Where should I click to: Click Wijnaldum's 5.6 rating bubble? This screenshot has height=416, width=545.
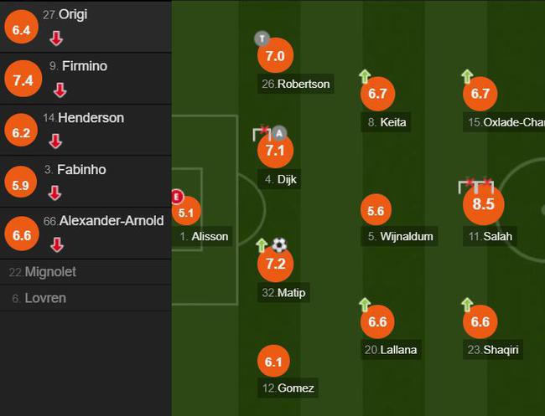point(376,211)
